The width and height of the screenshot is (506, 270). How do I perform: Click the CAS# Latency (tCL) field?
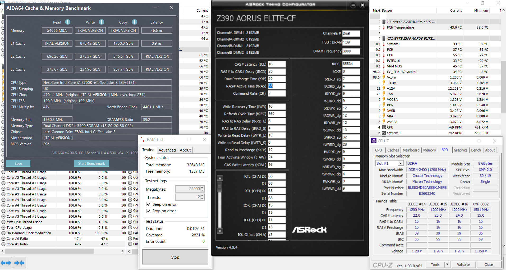pos(277,64)
